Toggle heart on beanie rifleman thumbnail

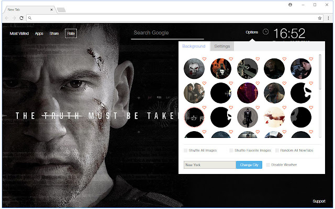click(311, 59)
